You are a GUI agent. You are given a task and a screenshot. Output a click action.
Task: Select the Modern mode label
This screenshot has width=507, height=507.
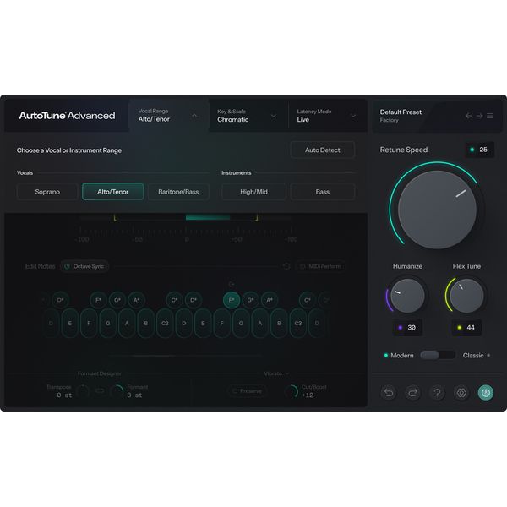402,356
